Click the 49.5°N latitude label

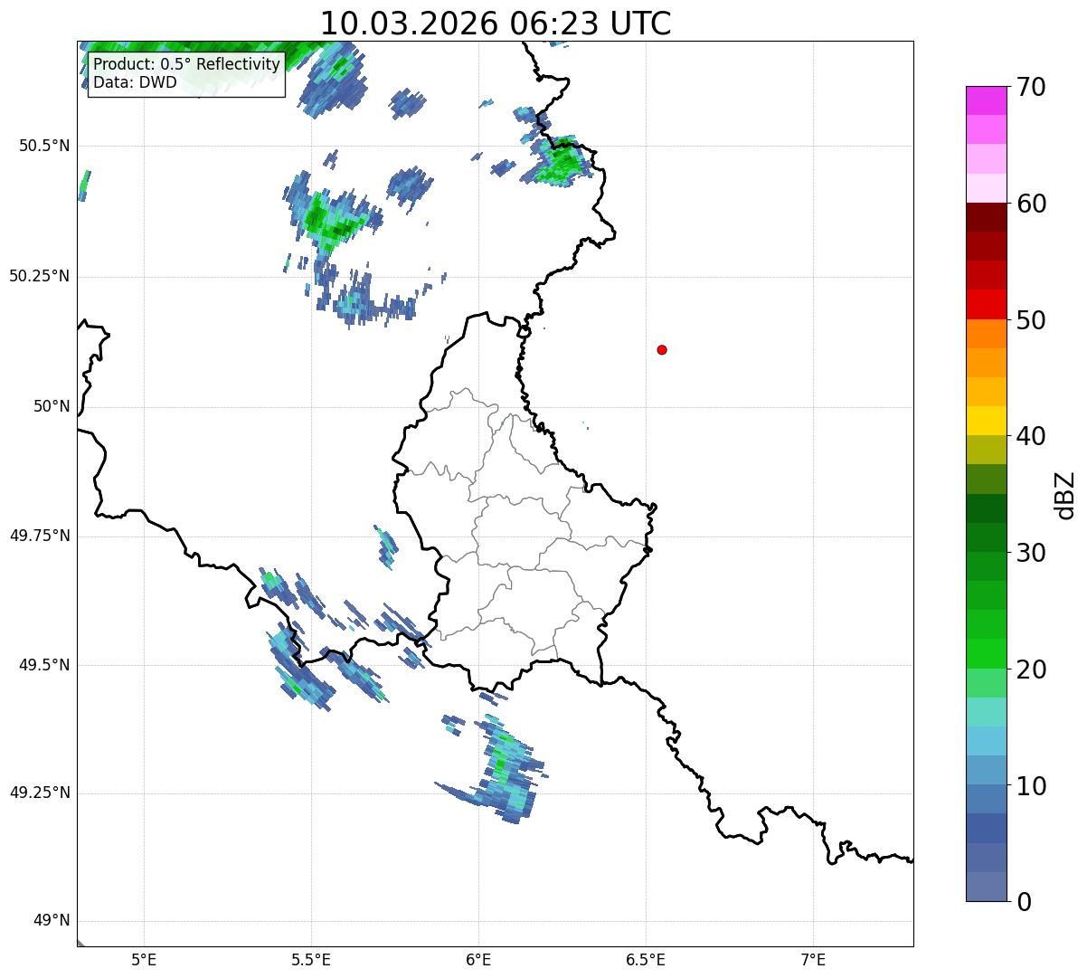click(x=43, y=665)
